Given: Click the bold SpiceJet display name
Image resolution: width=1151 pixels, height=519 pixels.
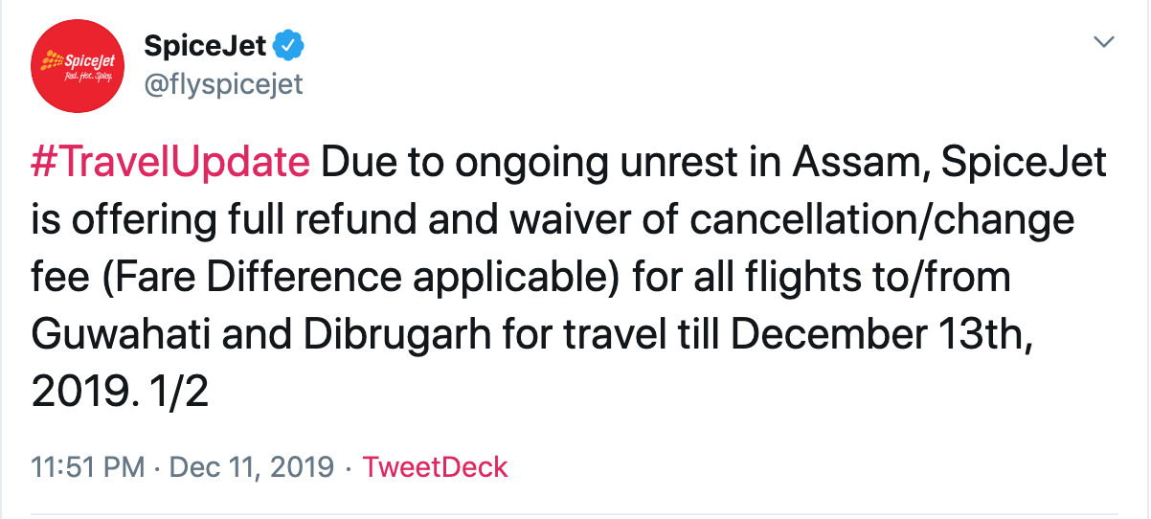Looking at the screenshot, I should [205, 45].
